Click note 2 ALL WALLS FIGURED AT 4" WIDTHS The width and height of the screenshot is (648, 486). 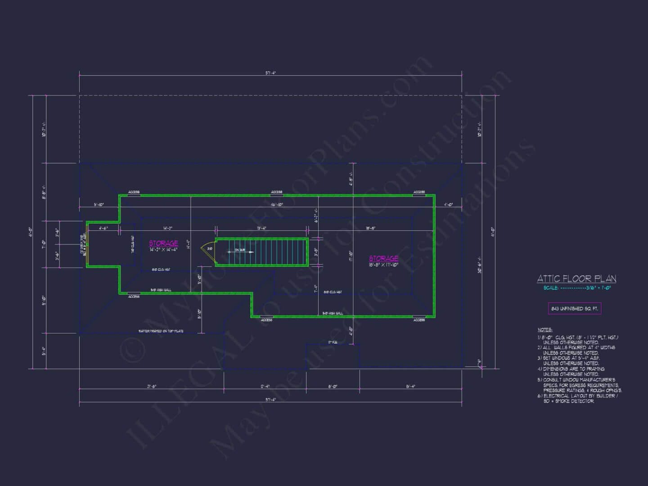pyautogui.click(x=576, y=350)
